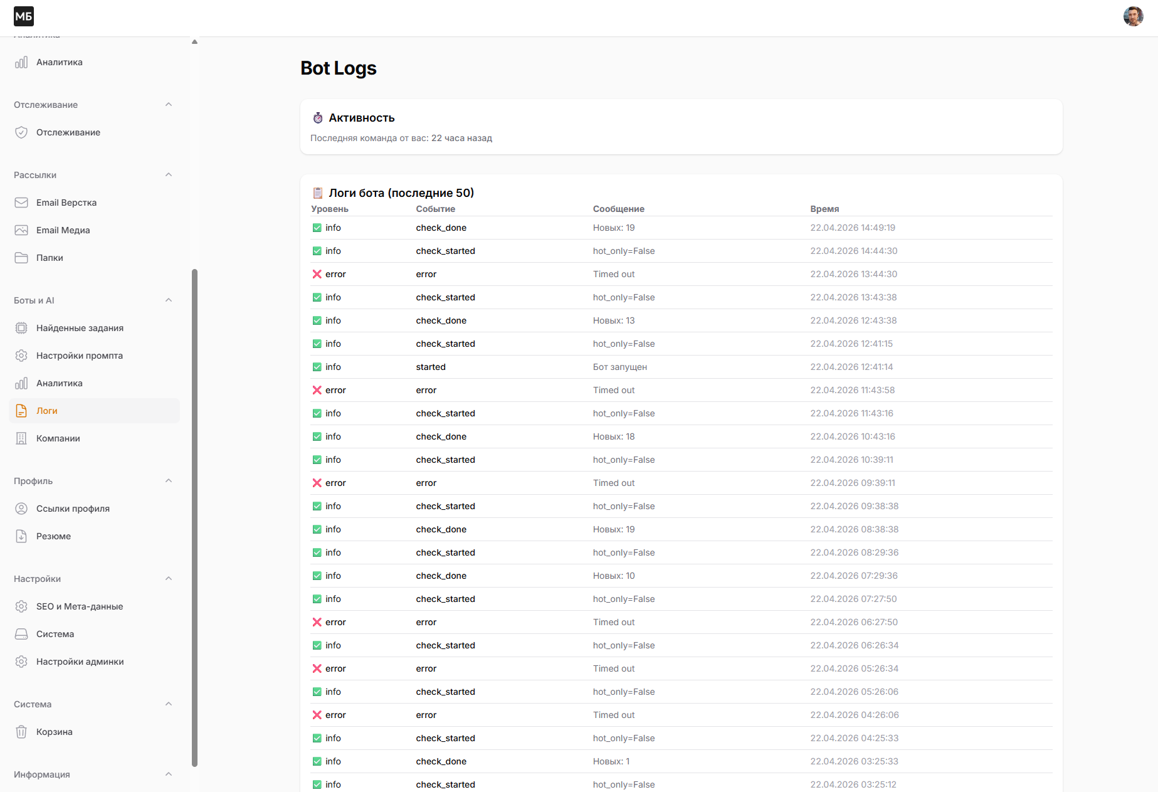Open Настройки промпта menu item
Image resolution: width=1158 pixels, height=792 pixels.
click(x=80, y=356)
